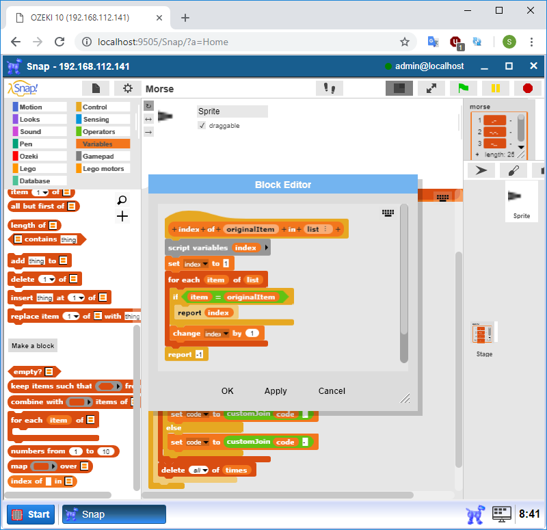Expand script variables arrow
Screen dimensions: 547x530
point(267,248)
